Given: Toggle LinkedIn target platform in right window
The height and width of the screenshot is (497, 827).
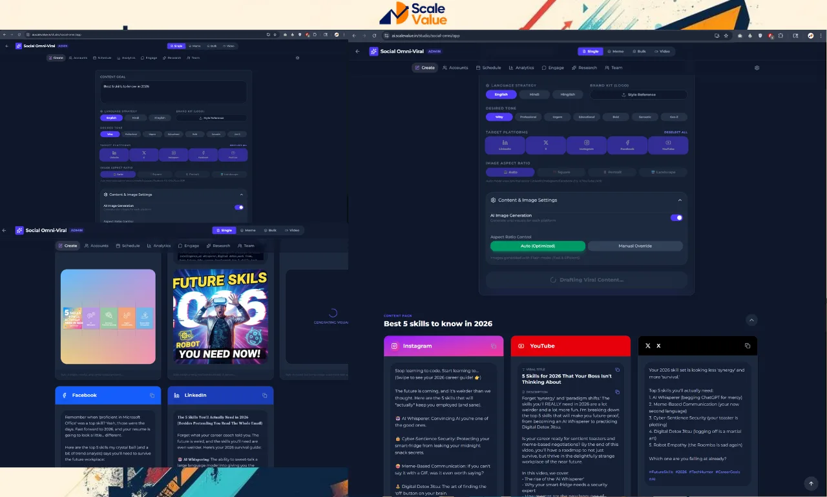Looking at the screenshot, I should (x=505, y=145).
